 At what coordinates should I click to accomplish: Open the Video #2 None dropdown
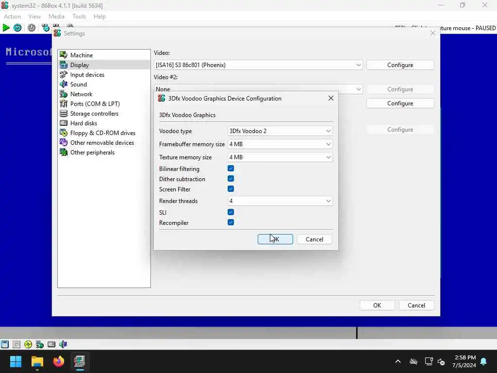click(x=258, y=88)
